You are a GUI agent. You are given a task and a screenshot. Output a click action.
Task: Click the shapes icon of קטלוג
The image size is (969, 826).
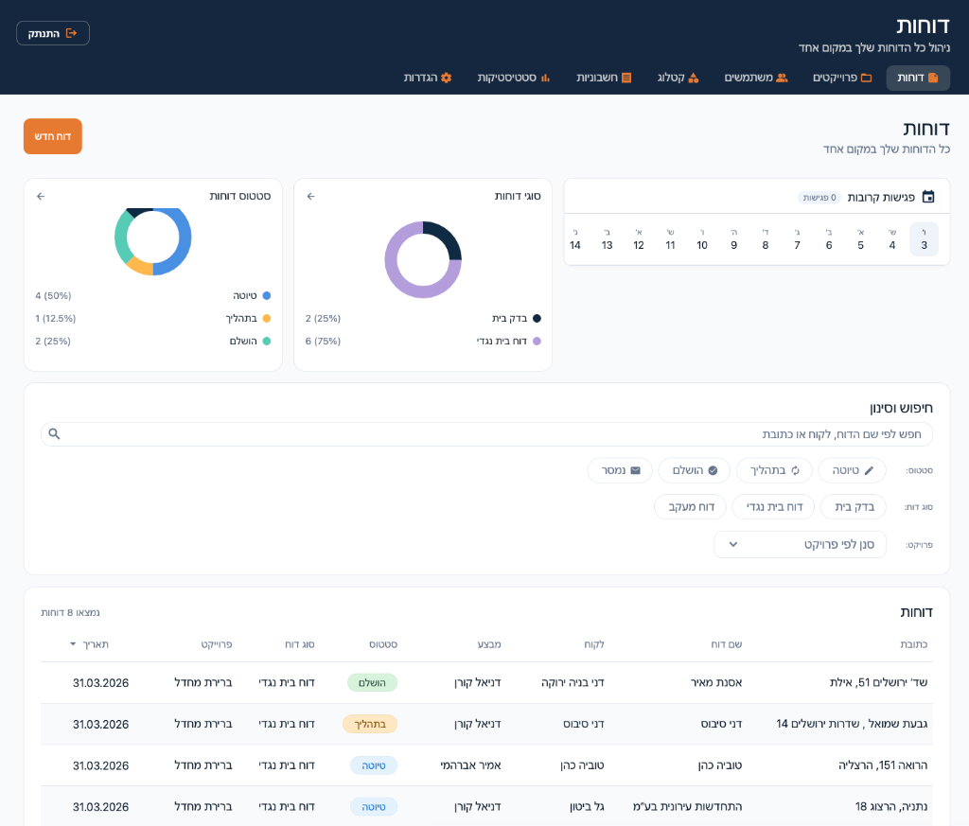pyautogui.click(x=694, y=78)
